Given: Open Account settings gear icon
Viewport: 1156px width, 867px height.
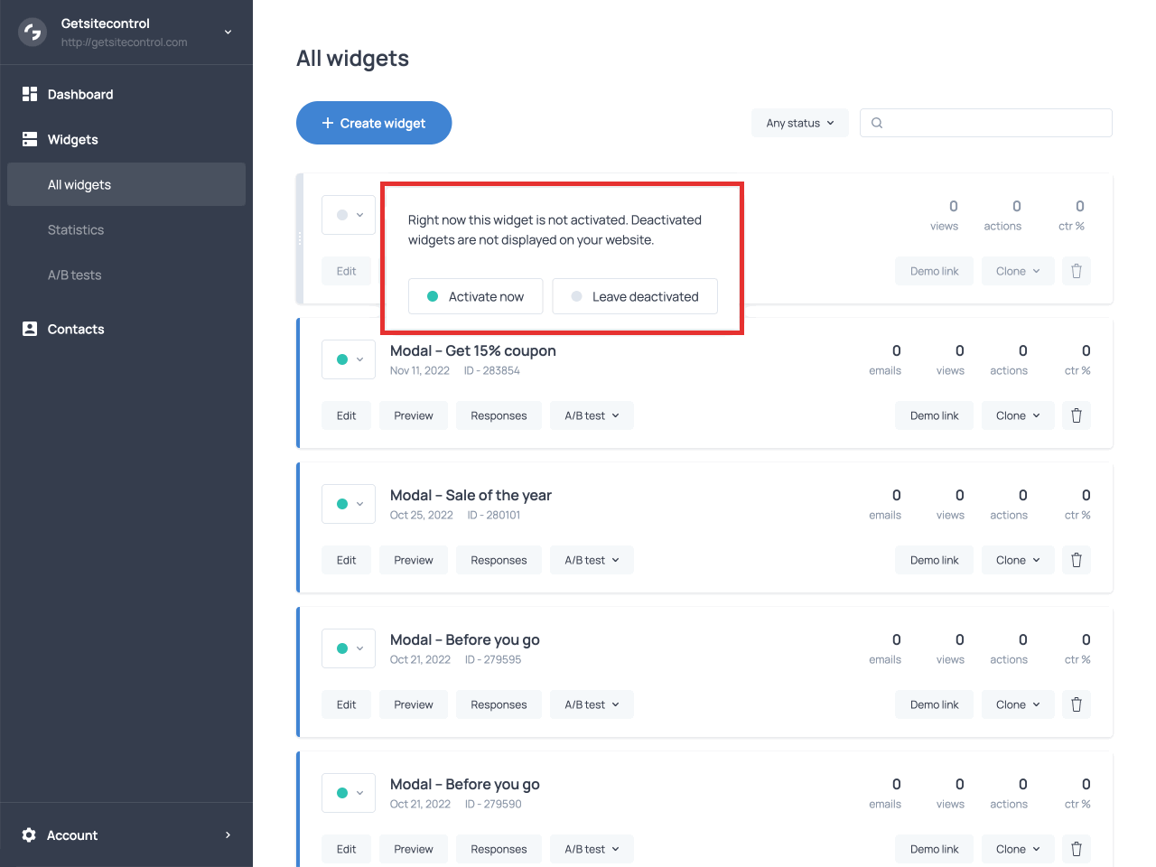Looking at the screenshot, I should tap(28, 835).
